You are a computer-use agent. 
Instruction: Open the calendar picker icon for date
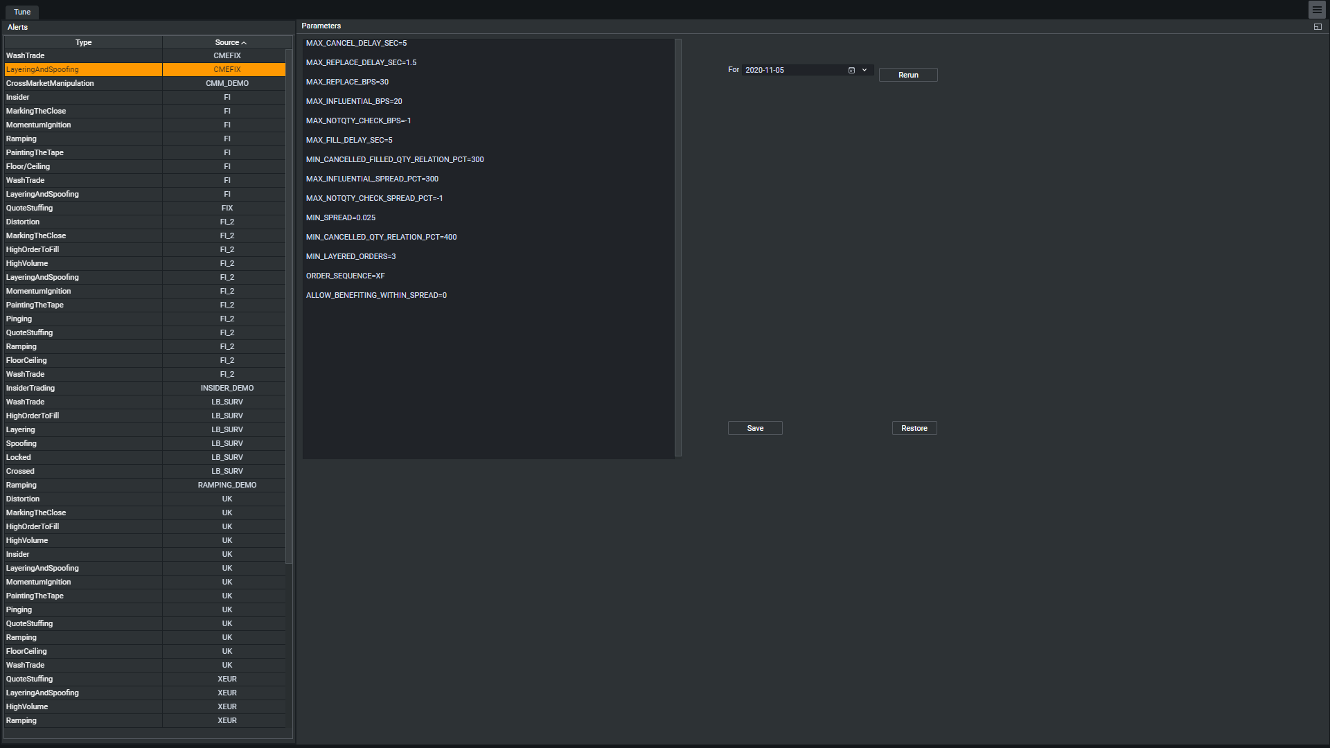click(x=851, y=70)
